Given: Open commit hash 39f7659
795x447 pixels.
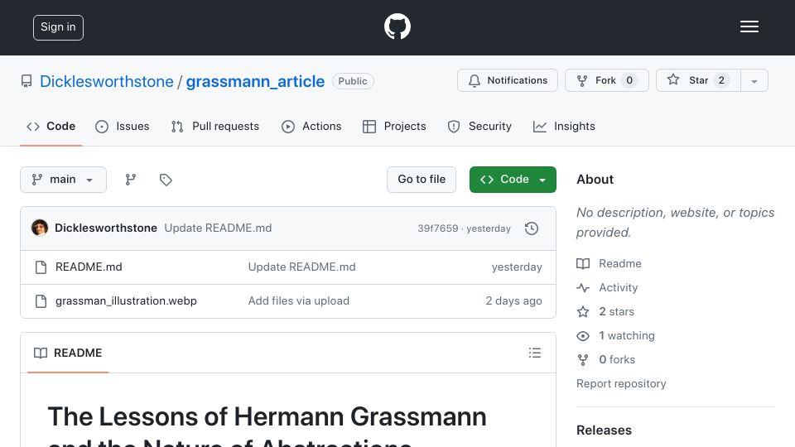Looking at the screenshot, I should pyautogui.click(x=437, y=228).
